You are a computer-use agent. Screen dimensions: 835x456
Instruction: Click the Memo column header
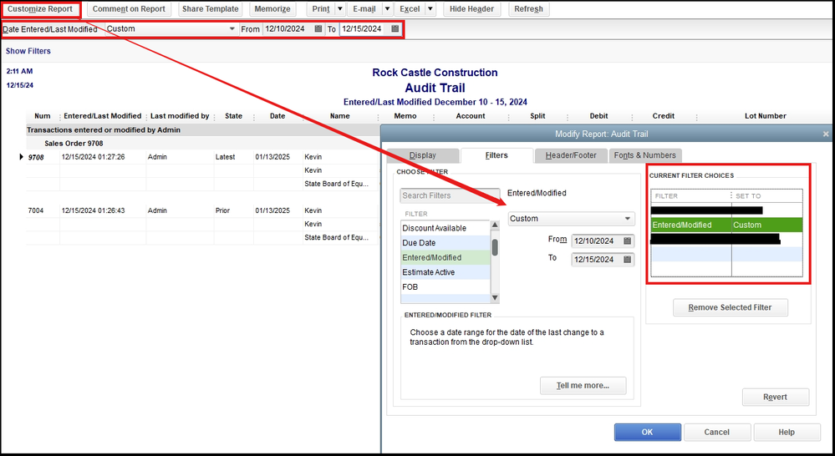(405, 116)
